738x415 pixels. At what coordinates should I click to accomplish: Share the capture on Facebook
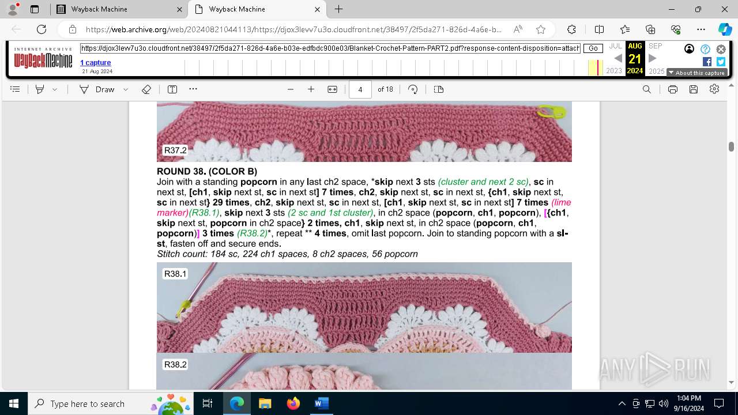pos(707,62)
